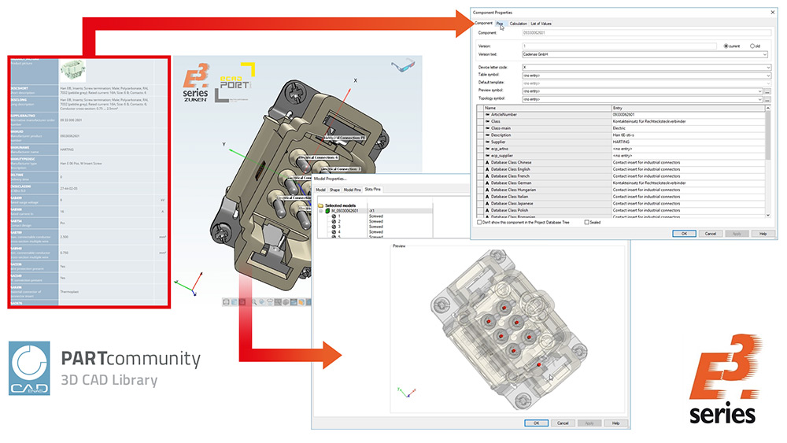The width and height of the screenshot is (787, 443).
Task: Open the Version text dropdown
Action: point(767,54)
